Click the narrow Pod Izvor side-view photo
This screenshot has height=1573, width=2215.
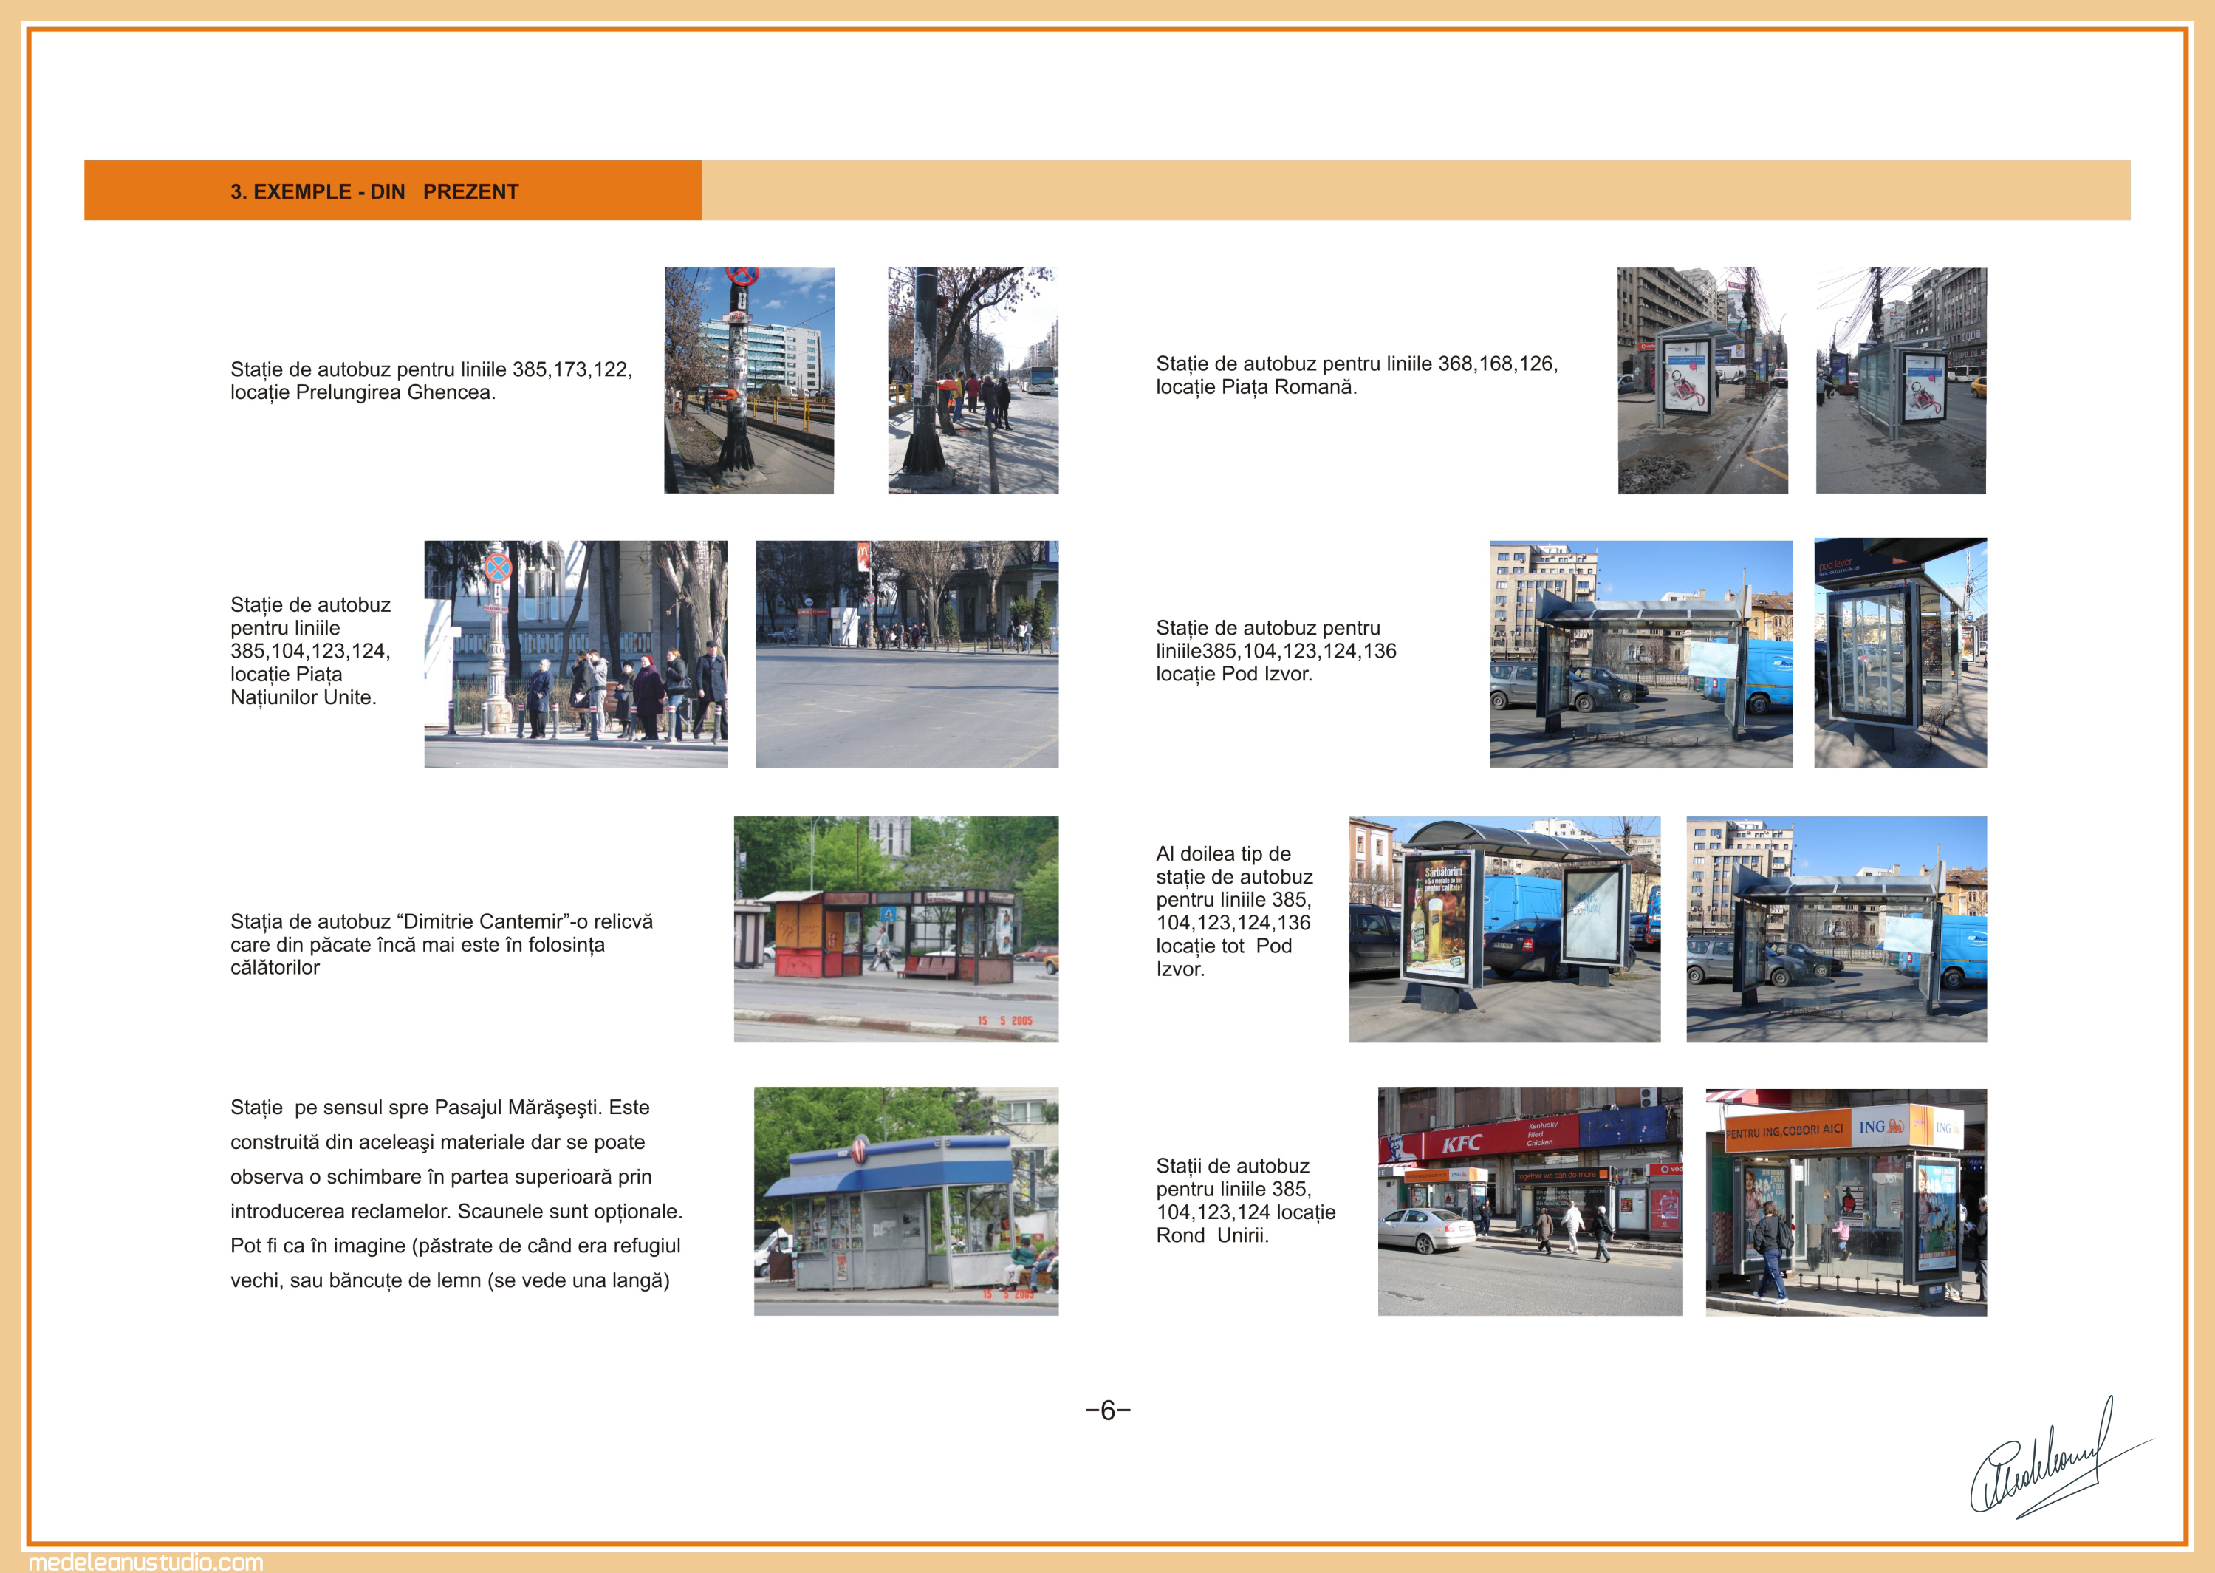[1900, 654]
